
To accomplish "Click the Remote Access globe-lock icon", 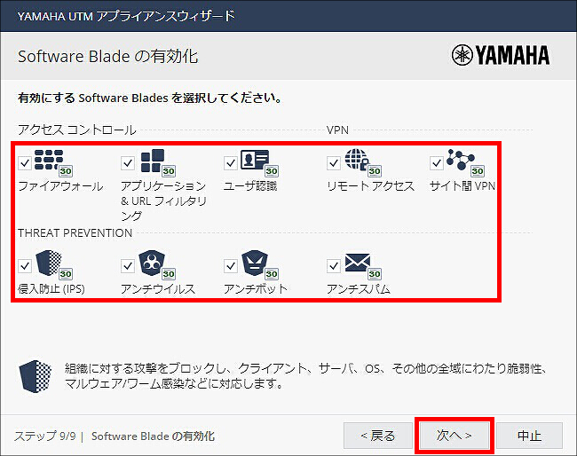I will [357, 159].
